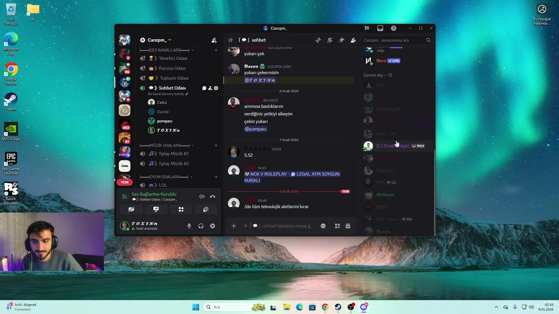Toggle the member list icon
This screenshot has width=559, height=314.
(x=353, y=40)
